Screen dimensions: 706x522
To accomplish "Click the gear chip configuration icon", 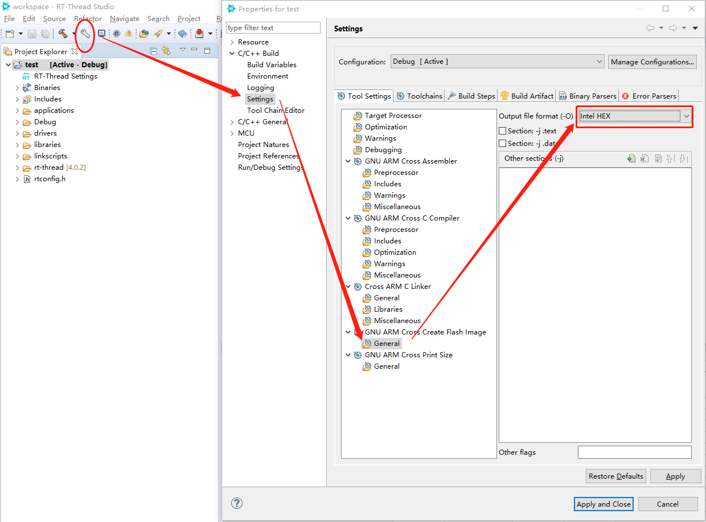I will click(117, 34).
